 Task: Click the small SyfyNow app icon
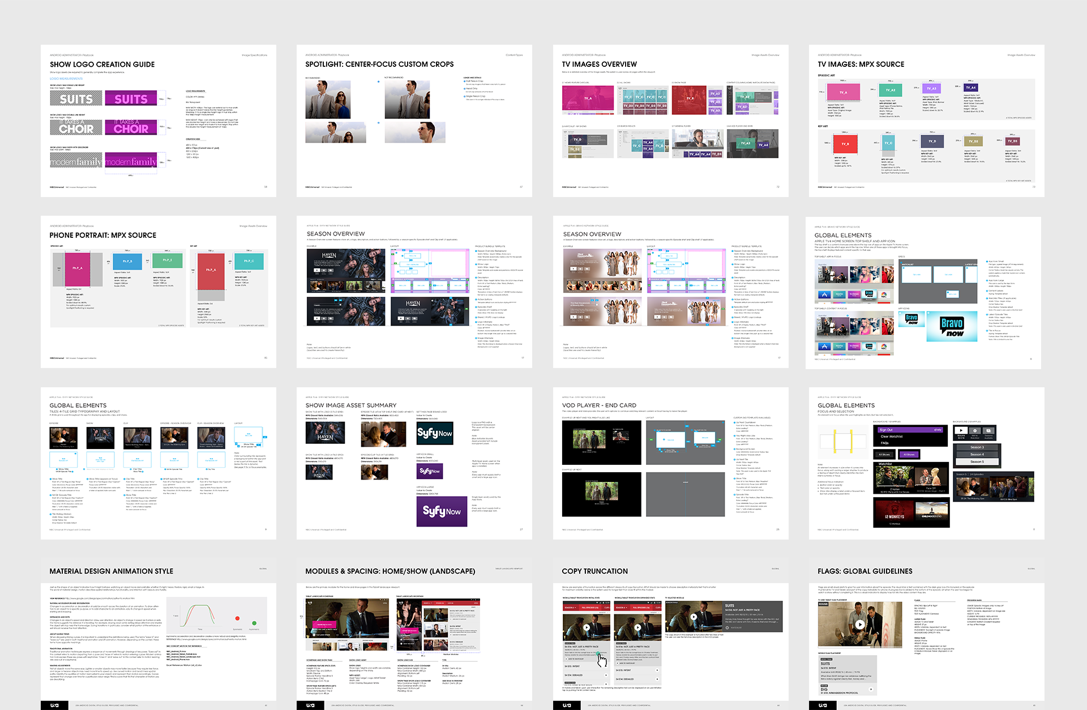click(x=430, y=471)
